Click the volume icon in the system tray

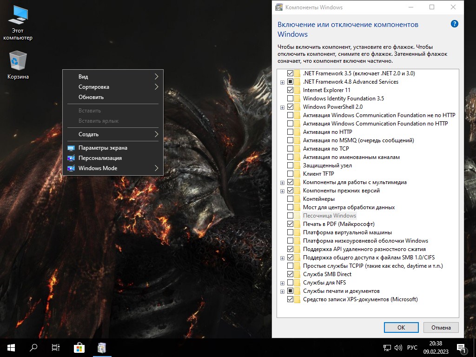click(x=397, y=347)
